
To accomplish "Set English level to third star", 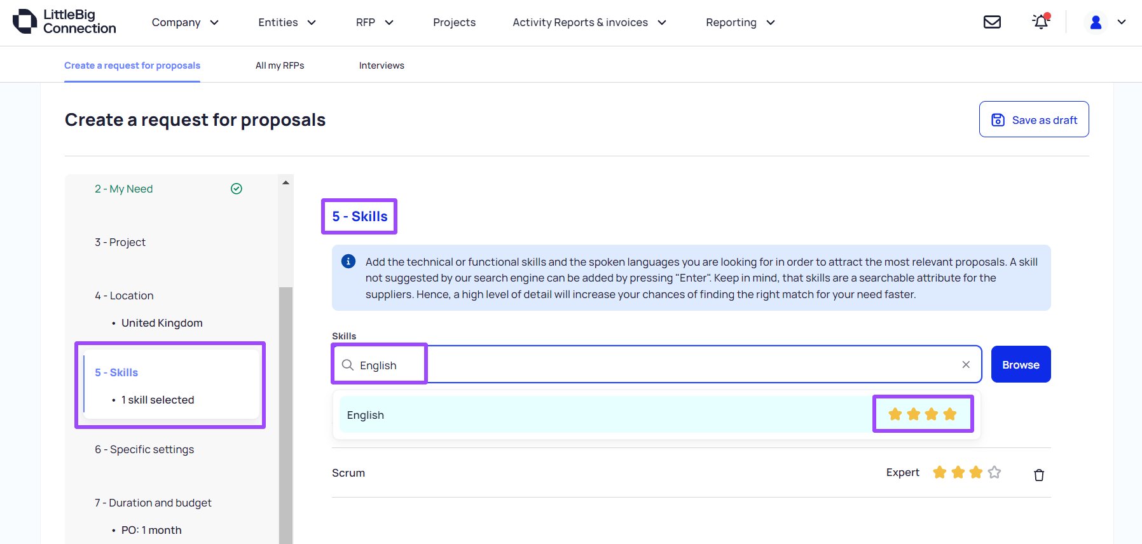I will 932,414.
